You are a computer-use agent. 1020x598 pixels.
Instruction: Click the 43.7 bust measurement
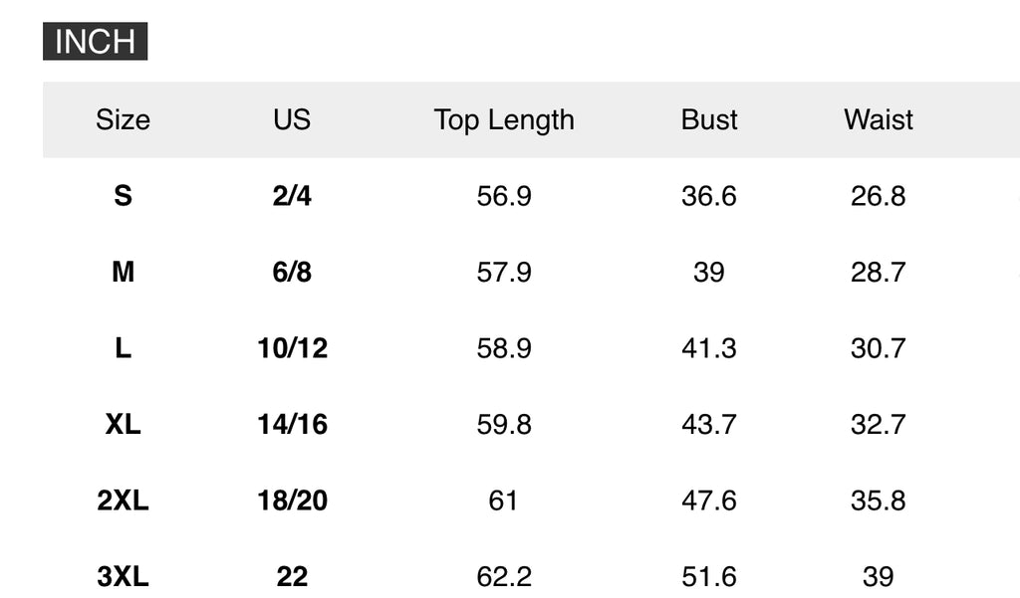(709, 424)
